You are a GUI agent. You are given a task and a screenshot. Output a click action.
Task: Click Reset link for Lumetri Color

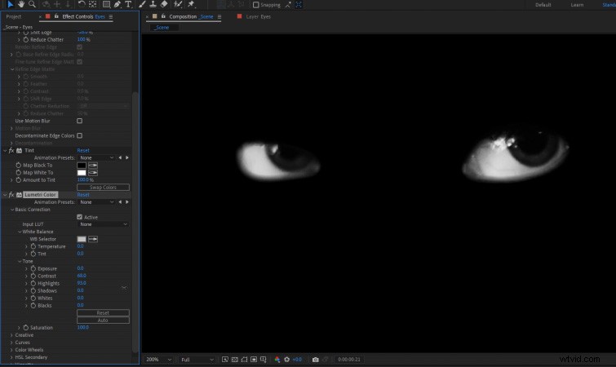[83, 195]
